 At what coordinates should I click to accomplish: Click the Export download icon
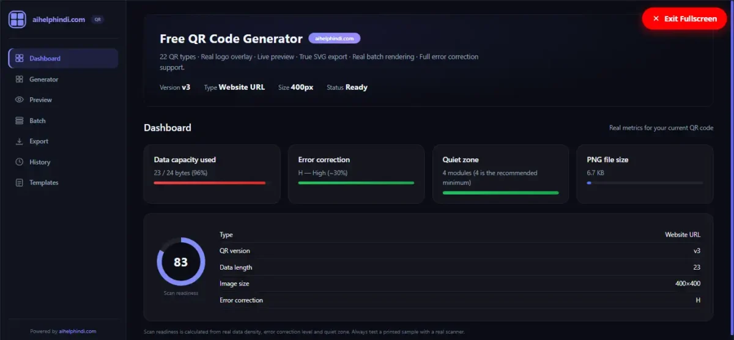tap(20, 141)
